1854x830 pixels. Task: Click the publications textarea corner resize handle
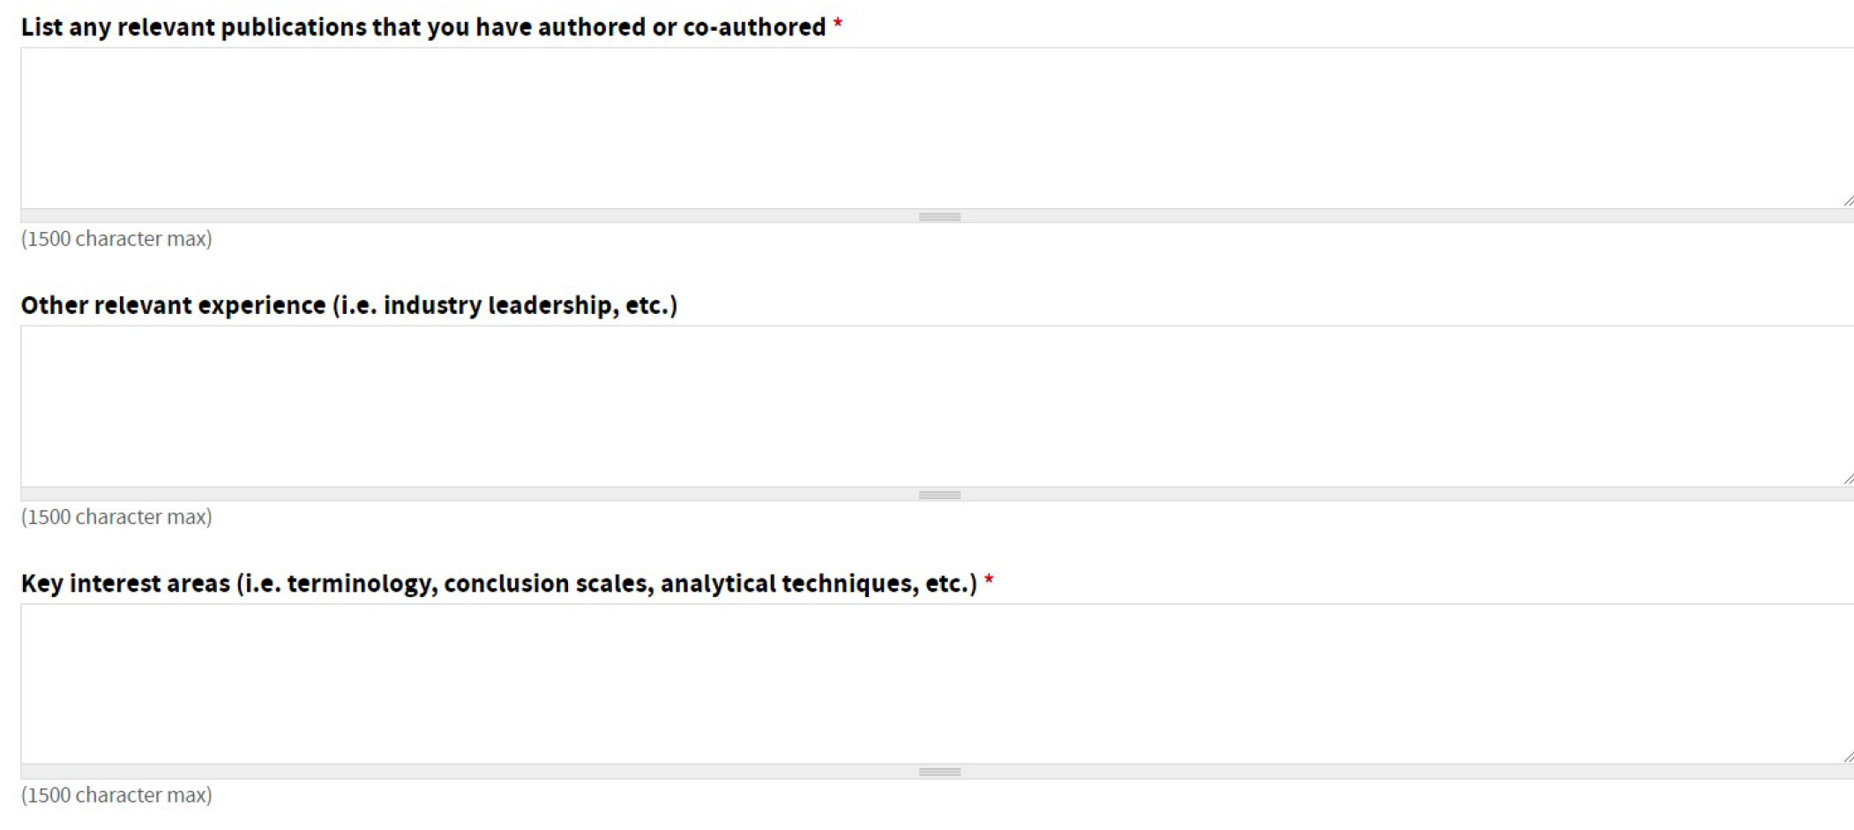click(x=1847, y=201)
